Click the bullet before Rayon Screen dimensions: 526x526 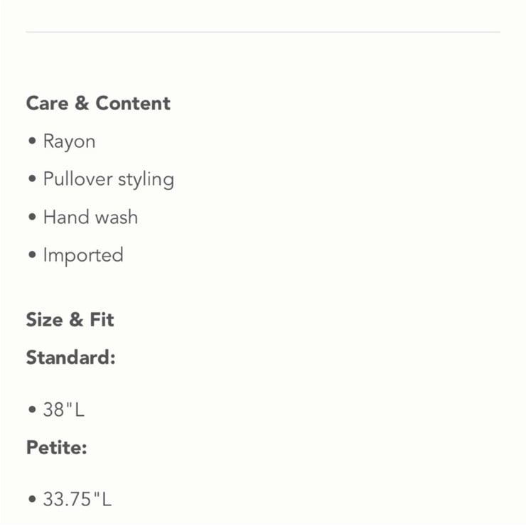[x=32, y=141]
